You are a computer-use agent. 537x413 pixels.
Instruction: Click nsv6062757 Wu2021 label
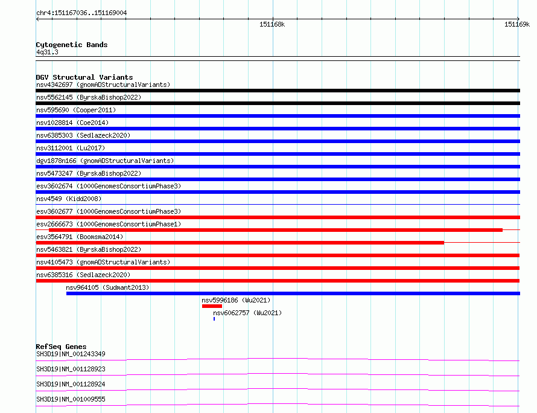(247, 313)
